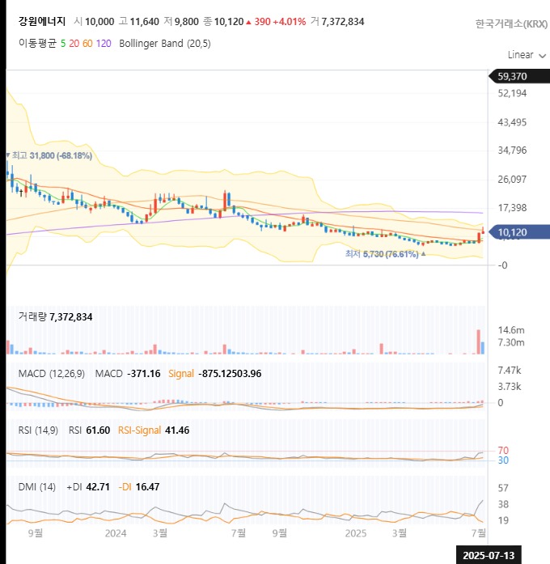Select the 60-day moving average label

pyautogui.click(x=87, y=44)
